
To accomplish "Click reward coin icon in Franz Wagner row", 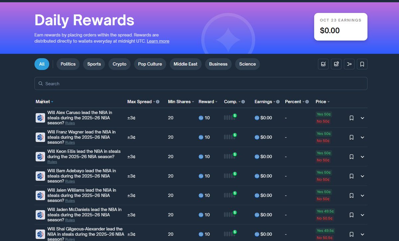I will coord(201,137).
